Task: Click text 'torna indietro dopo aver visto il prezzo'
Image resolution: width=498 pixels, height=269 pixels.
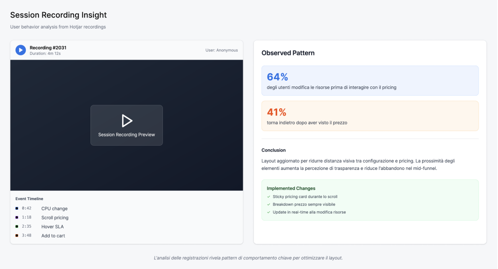Action: click(307, 123)
